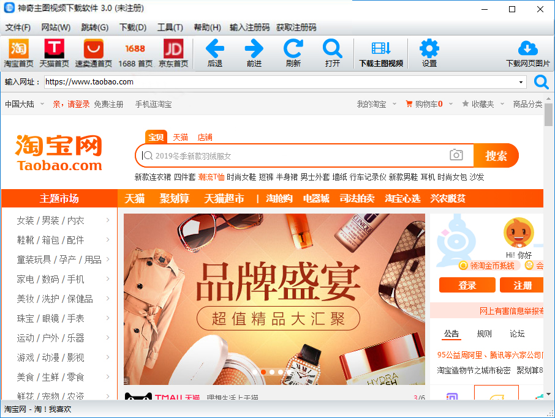
Task: Open the 跳转(G) menu
Action: coord(94,27)
